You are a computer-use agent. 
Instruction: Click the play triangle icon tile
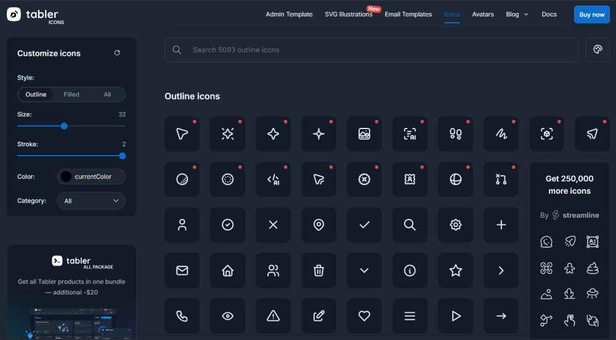(455, 315)
